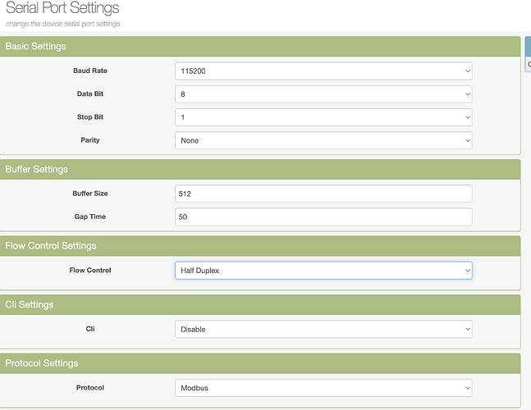The width and height of the screenshot is (531, 410).
Task: Click the Flow Control field label
Action: click(x=90, y=271)
